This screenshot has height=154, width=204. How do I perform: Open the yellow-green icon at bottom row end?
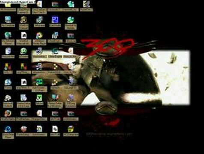click(x=71, y=129)
